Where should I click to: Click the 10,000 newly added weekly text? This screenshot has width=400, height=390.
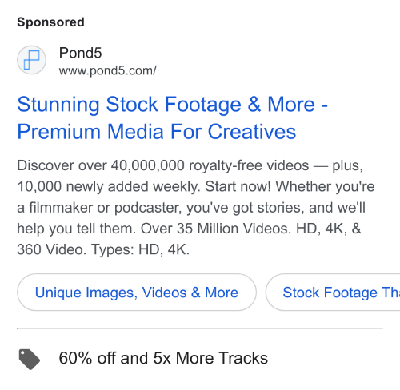click(109, 186)
